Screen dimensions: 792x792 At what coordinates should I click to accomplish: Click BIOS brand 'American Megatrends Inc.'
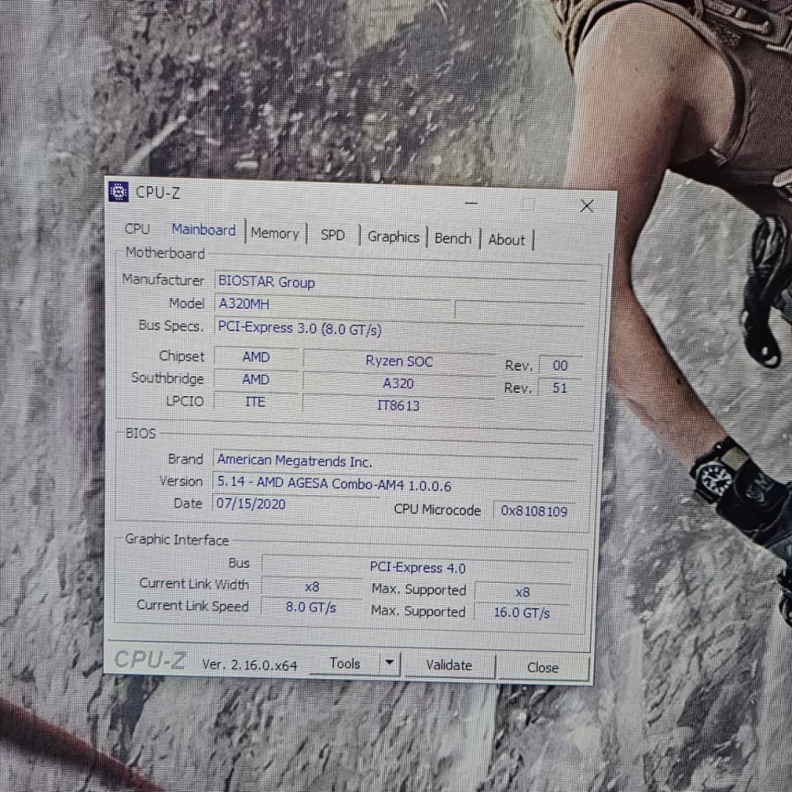point(395,463)
